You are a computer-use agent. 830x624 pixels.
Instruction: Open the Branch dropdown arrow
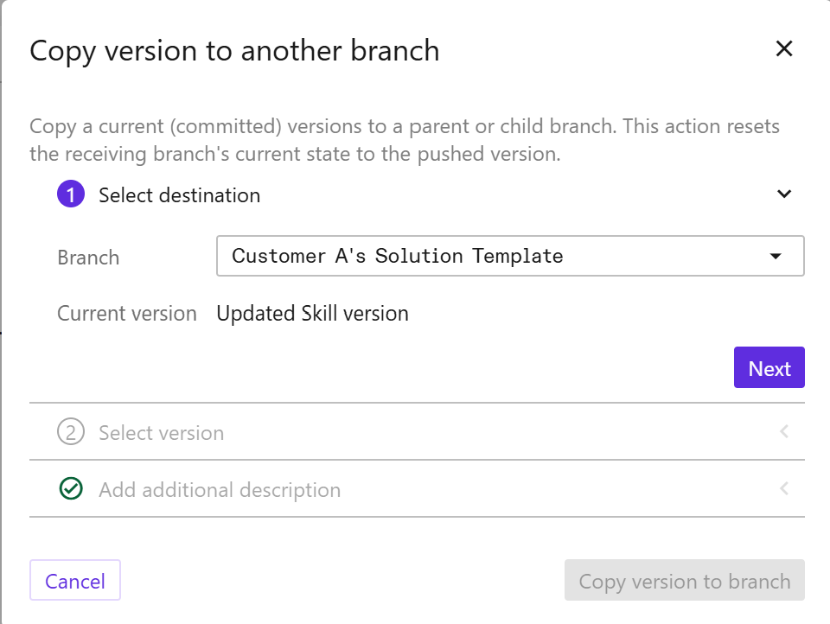coord(775,257)
